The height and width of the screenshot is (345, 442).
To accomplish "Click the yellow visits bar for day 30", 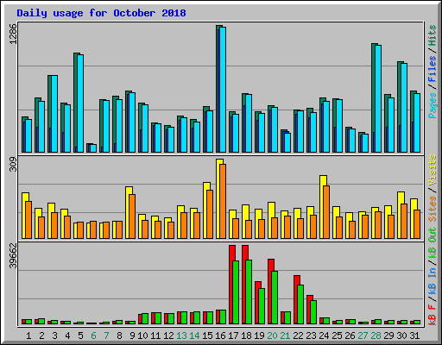I will pyautogui.click(x=400, y=215).
